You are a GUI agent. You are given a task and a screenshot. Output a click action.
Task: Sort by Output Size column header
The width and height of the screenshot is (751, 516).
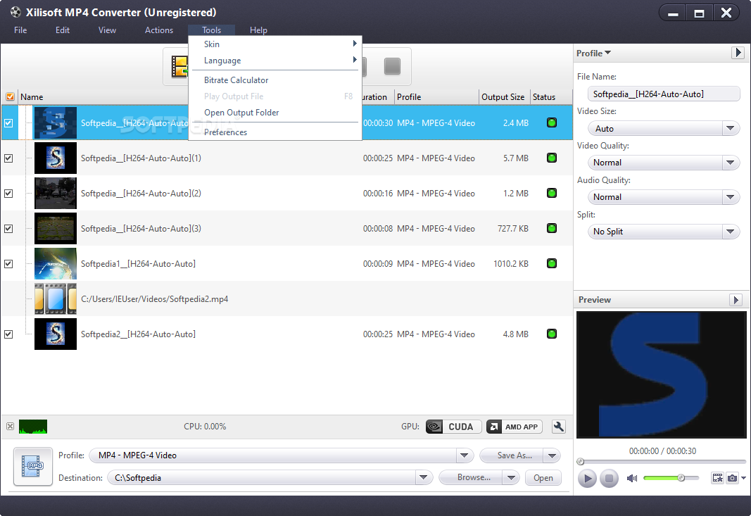pos(503,96)
